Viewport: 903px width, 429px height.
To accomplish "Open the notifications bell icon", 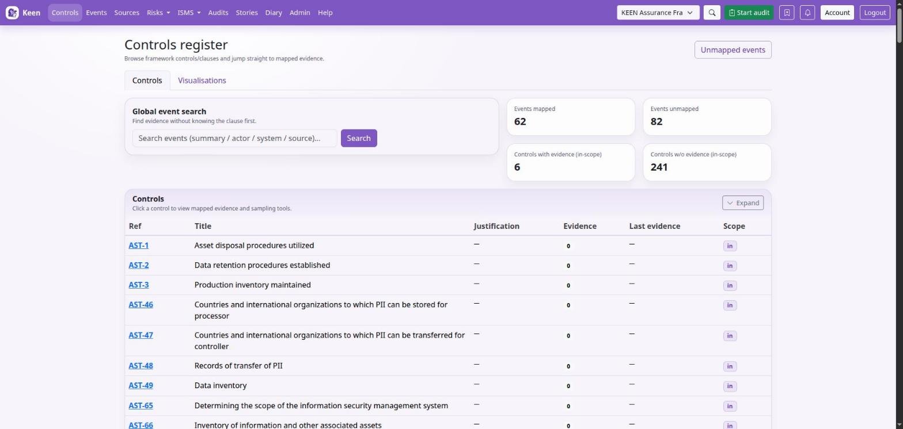I will 807,13.
